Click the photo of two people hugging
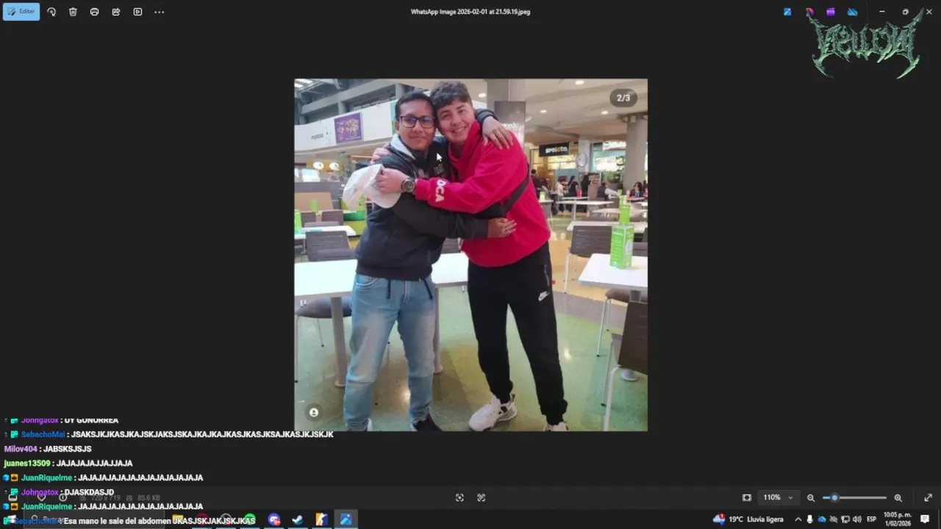941x529 pixels. (470, 255)
